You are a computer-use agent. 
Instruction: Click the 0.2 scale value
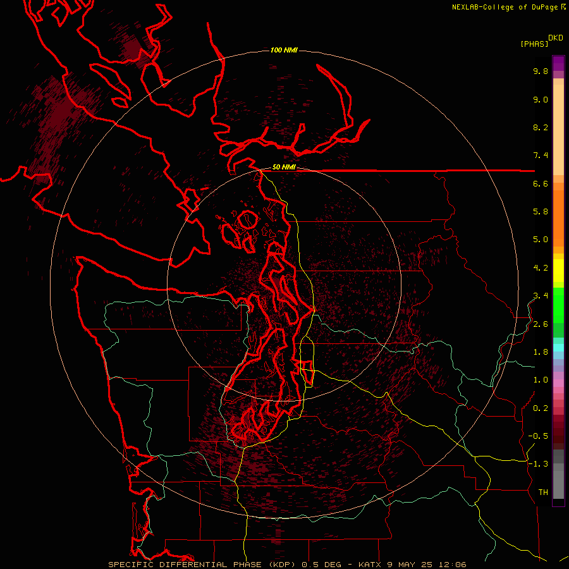(x=541, y=408)
